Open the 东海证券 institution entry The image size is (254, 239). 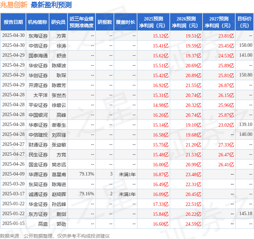coord(38,36)
